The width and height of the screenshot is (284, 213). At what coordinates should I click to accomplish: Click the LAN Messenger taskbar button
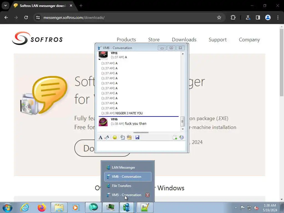(127, 207)
